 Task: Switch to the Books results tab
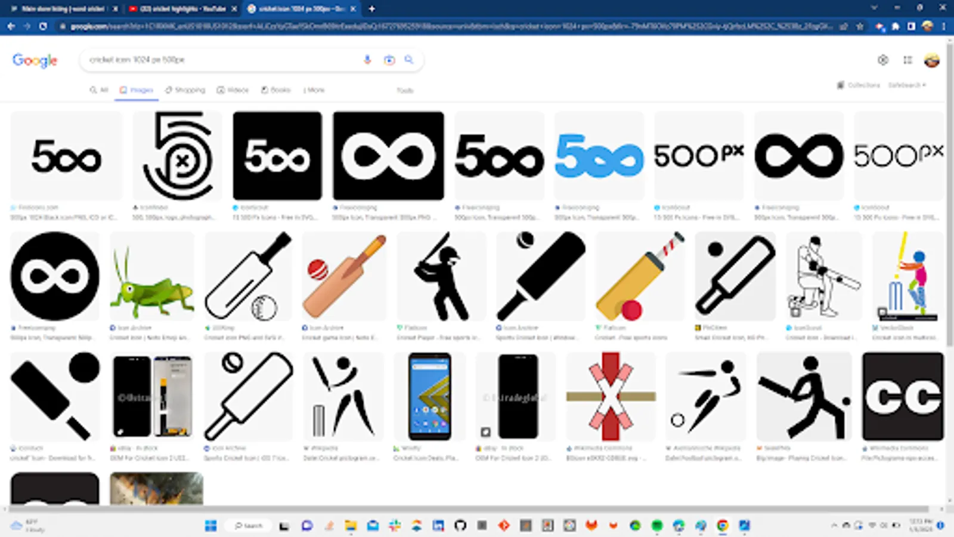(275, 90)
